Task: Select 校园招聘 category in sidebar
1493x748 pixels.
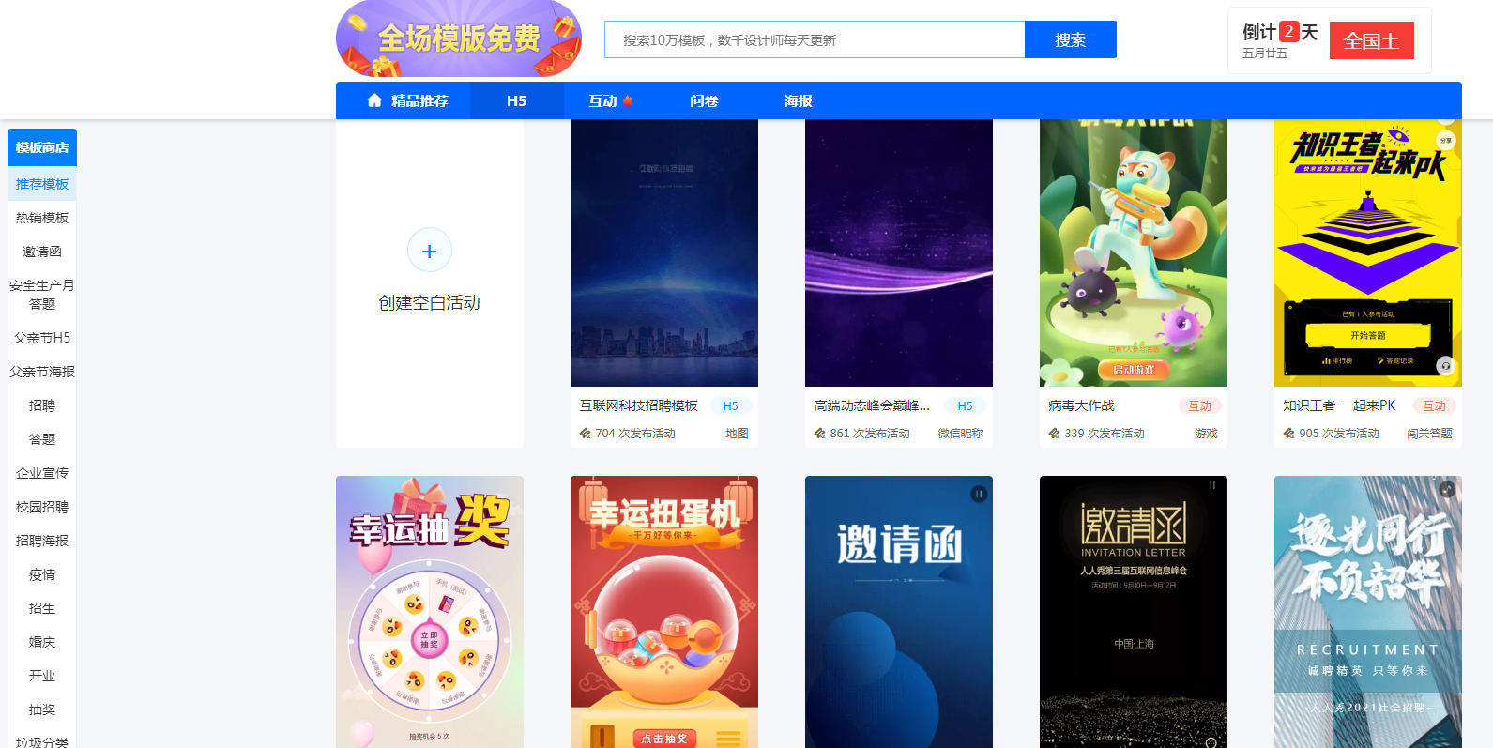Action: (x=42, y=507)
